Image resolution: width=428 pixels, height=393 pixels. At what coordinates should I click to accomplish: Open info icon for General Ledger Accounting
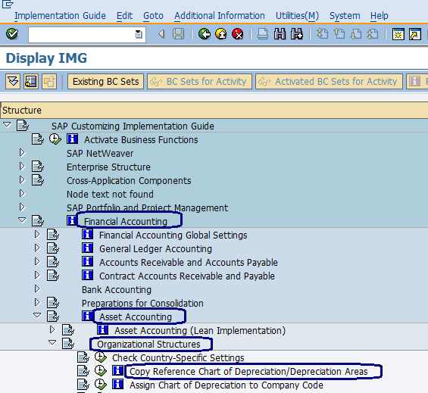88,248
